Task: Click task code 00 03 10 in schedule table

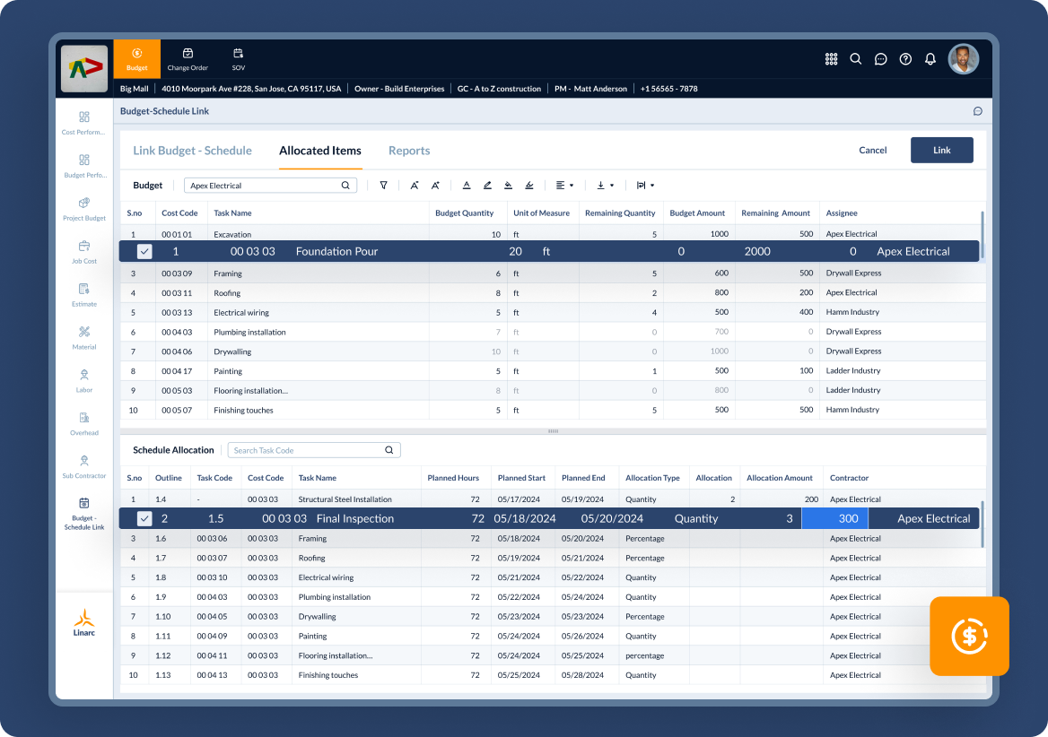Action: coord(212,577)
